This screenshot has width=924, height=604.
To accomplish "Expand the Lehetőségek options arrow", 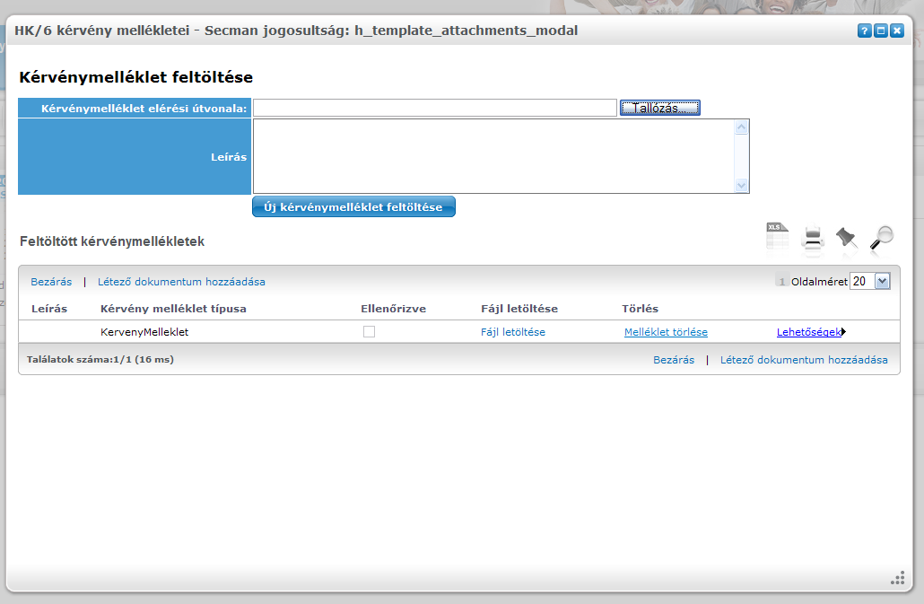I will [x=844, y=332].
